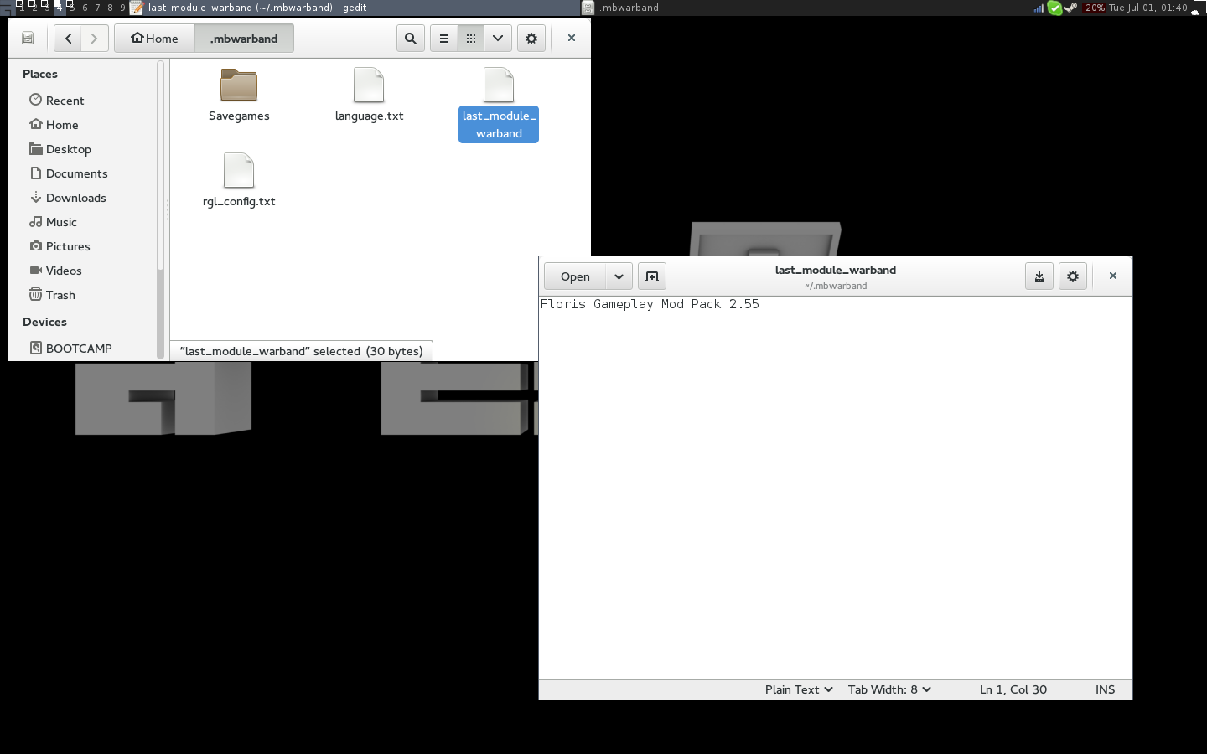Open the Tab Width dropdown

889,689
